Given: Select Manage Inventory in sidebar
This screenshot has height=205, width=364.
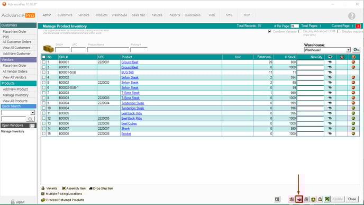Looking at the screenshot, I should 15,95.
